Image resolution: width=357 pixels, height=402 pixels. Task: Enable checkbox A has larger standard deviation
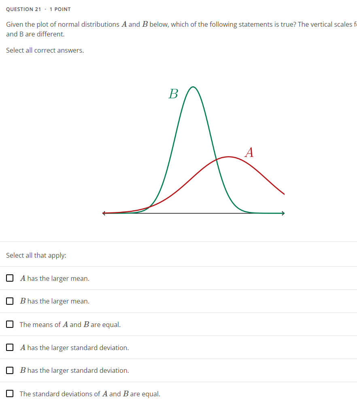pos(10,347)
